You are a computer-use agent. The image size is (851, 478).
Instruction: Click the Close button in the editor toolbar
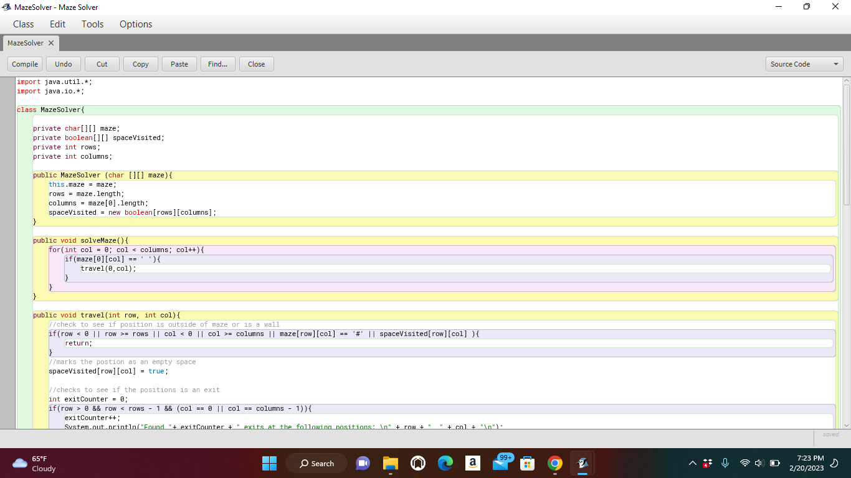click(257, 64)
